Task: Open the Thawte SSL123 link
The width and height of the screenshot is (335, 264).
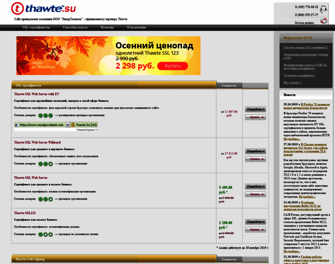Action: coord(25,213)
